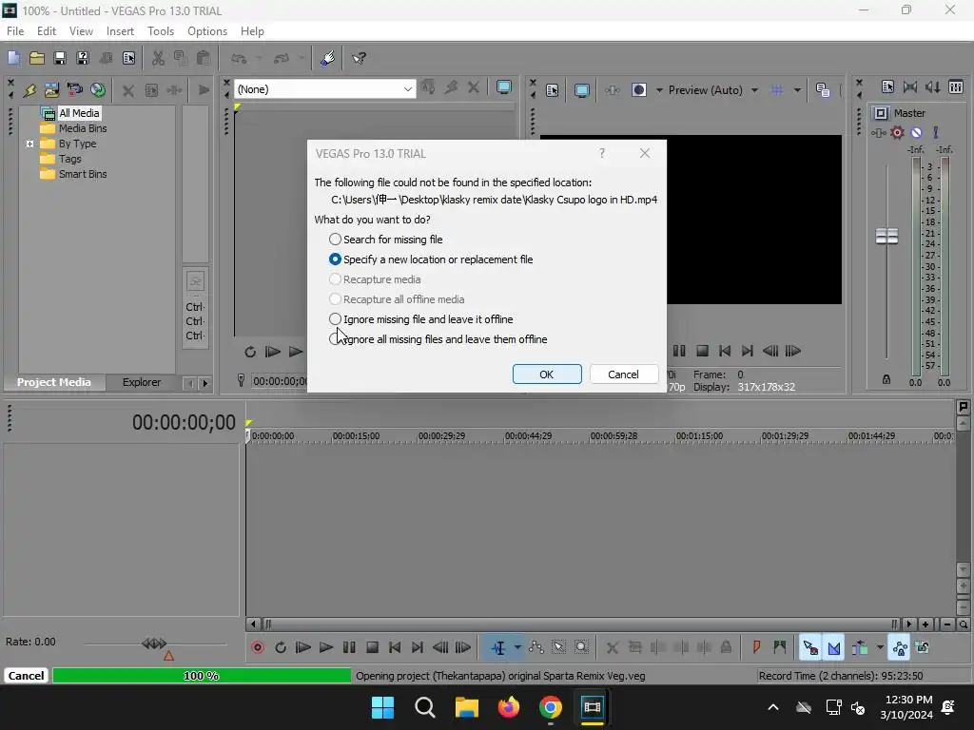Open the Edit menu

coord(47,31)
